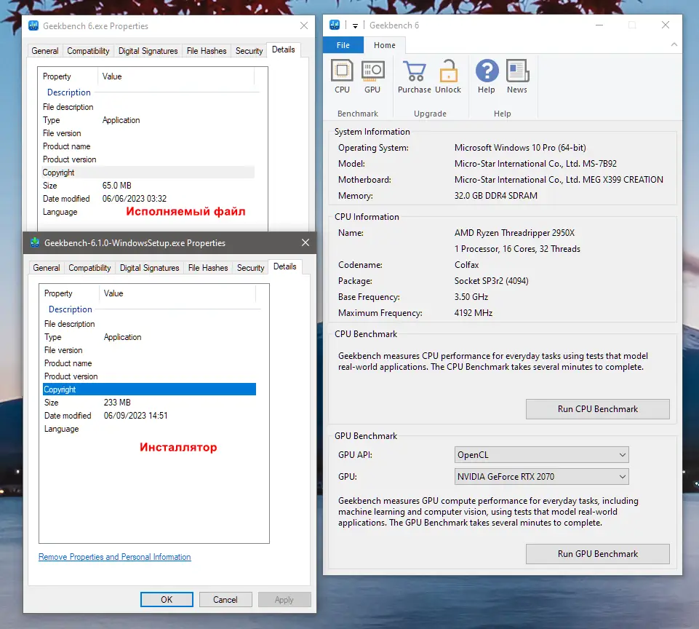This screenshot has width=699, height=629.
Task: Select Copyright row in Geekbench 6.exe Properties
Action: (148, 173)
